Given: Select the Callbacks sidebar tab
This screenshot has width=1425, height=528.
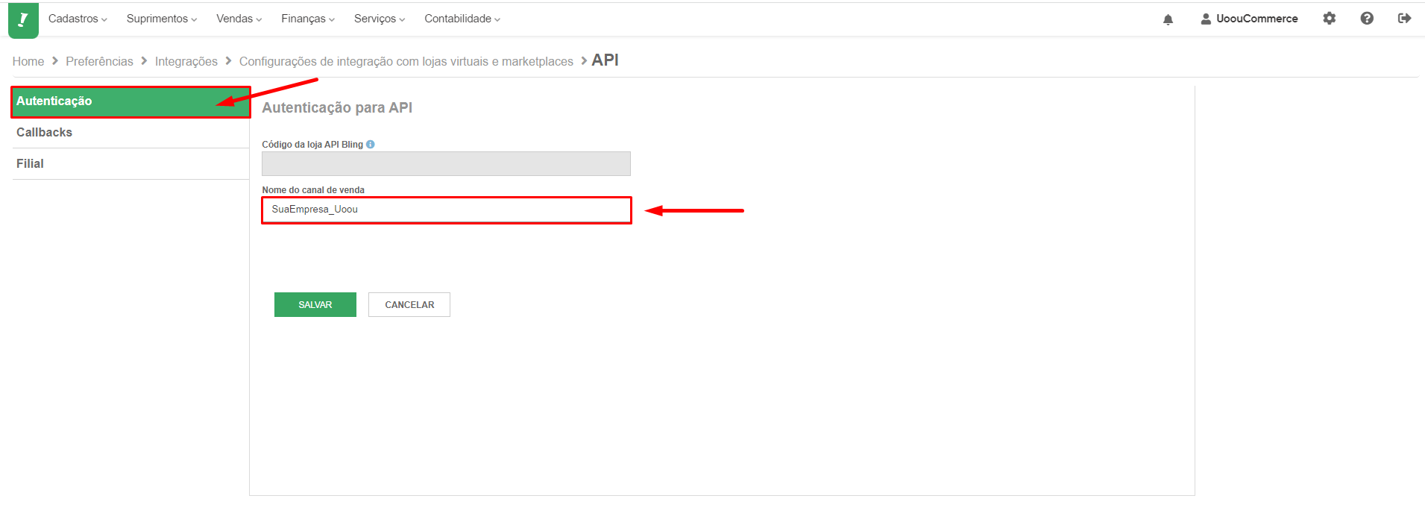Looking at the screenshot, I should [130, 133].
